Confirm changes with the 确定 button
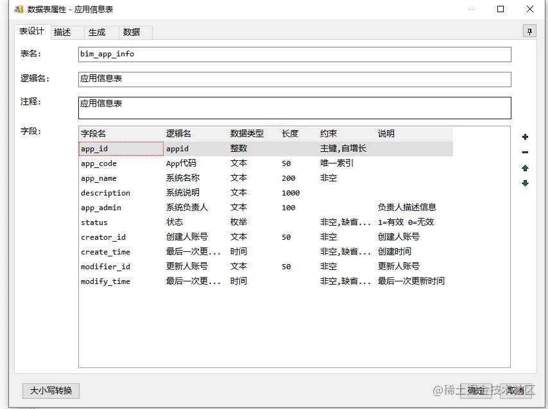The height and width of the screenshot is (409, 548). click(476, 391)
